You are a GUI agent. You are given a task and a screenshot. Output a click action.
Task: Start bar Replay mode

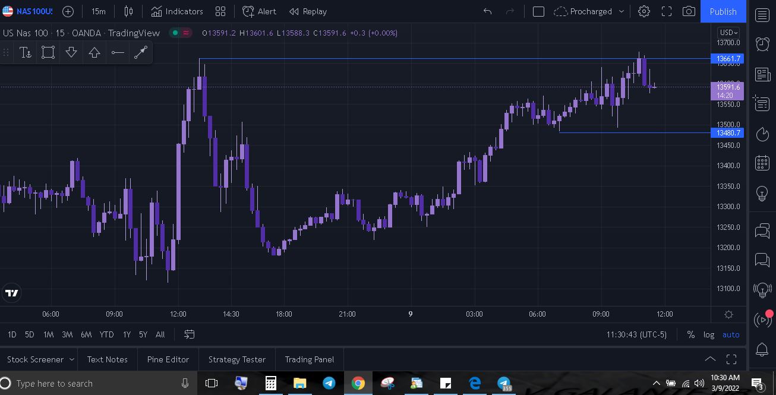(308, 11)
